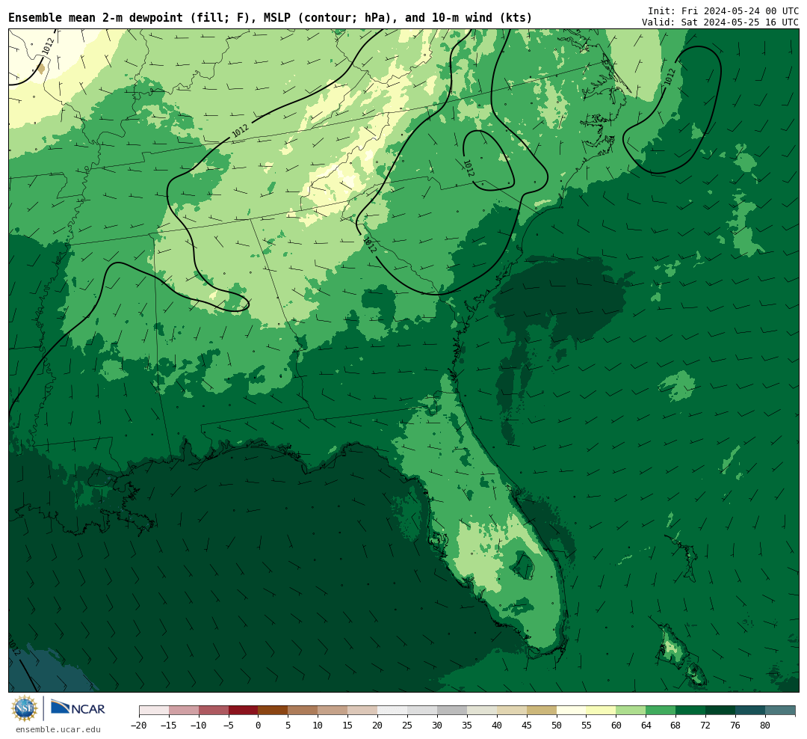Click the colorbar swatch between 68 and 72
This screenshot has width=807, height=739.
pyautogui.click(x=691, y=711)
